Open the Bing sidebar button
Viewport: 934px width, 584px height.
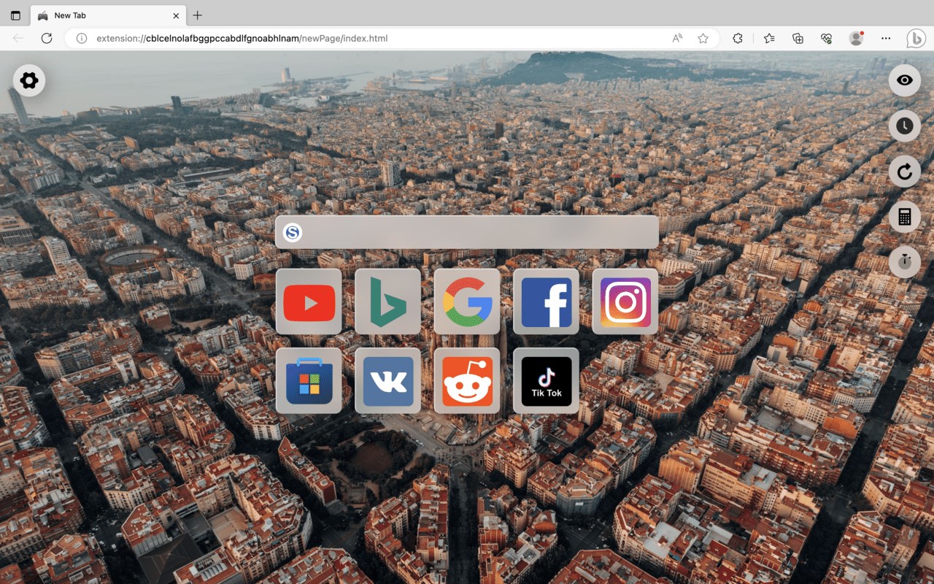click(916, 38)
